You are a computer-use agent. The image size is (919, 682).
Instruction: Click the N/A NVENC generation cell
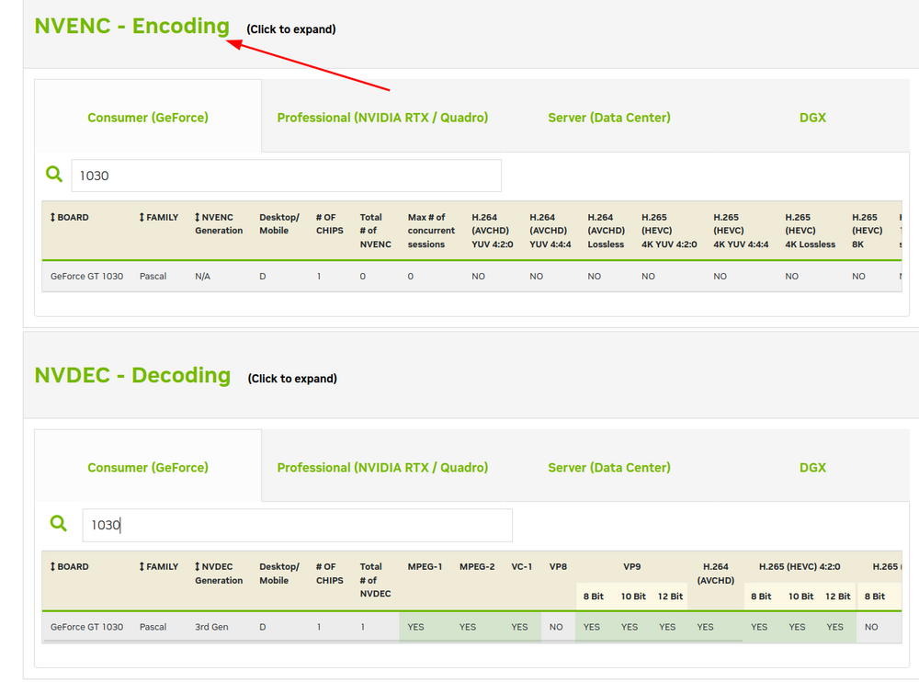pos(203,277)
